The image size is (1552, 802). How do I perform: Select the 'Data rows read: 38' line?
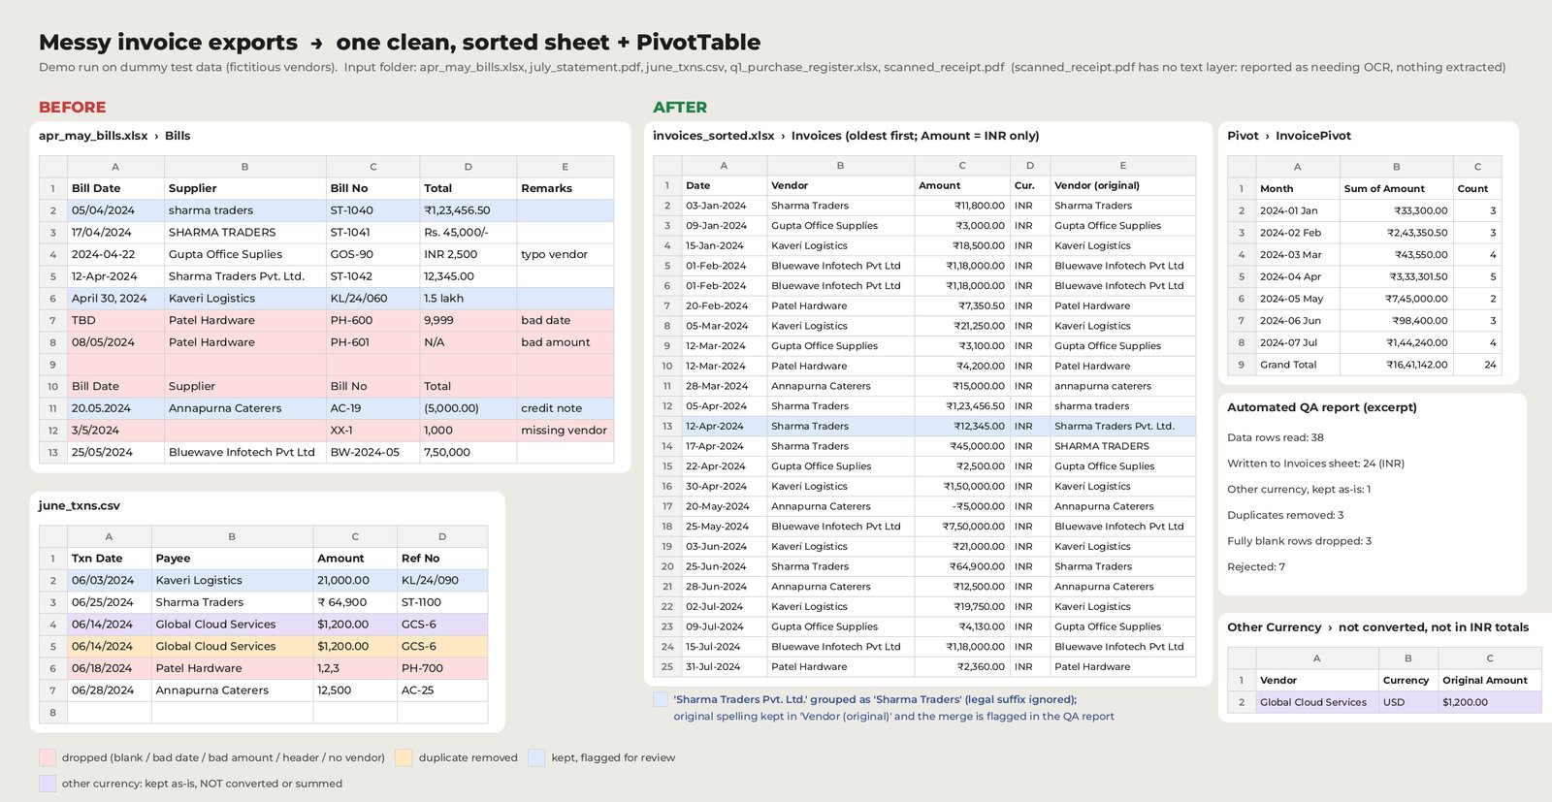tap(1276, 437)
